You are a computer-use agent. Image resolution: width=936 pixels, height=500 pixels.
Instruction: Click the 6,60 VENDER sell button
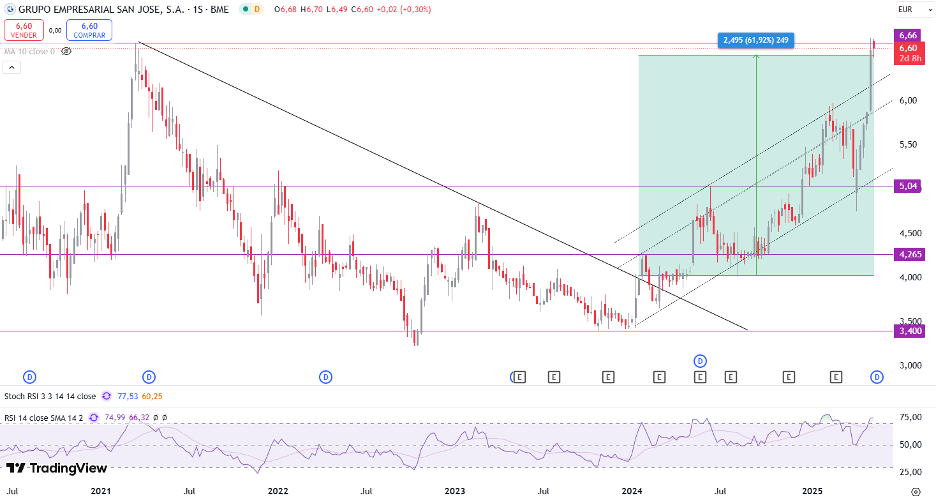pyautogui.click(x=24, y=30)
